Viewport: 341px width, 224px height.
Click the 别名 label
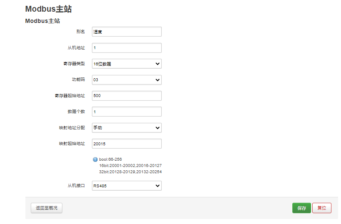(x=80, y=32)
